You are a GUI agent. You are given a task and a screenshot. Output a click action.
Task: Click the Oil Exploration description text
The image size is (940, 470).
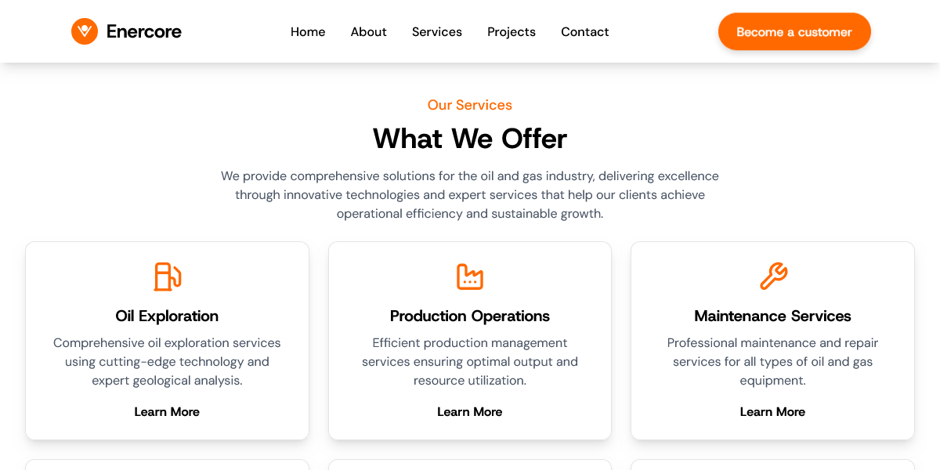(167, 362)
